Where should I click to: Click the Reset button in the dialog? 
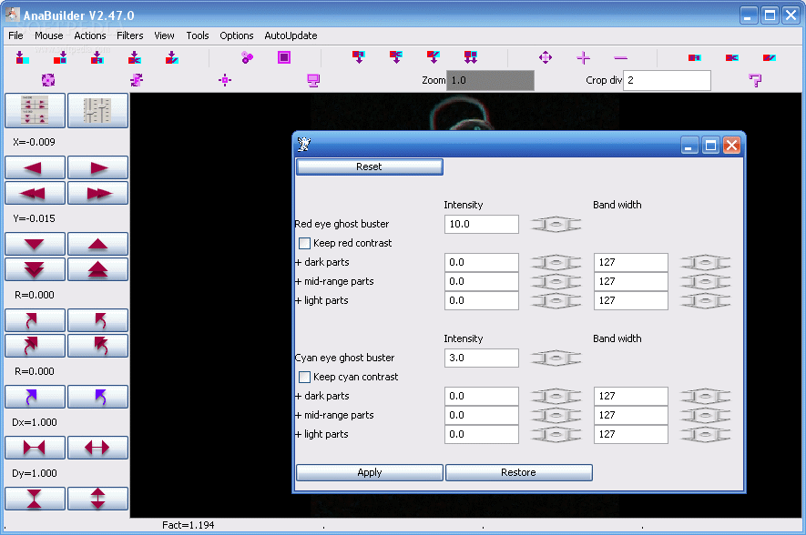(369, 167)
